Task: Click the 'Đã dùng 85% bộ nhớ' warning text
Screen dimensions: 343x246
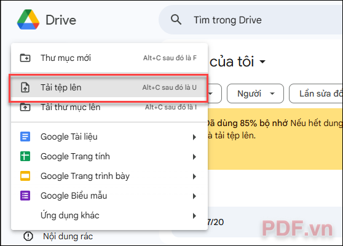Action: 247,123
